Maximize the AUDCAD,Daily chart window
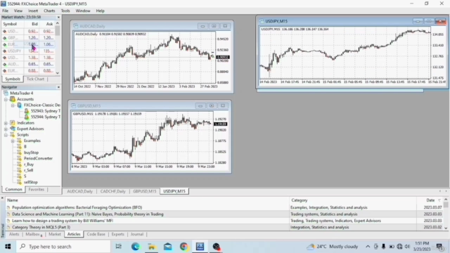 214,26
